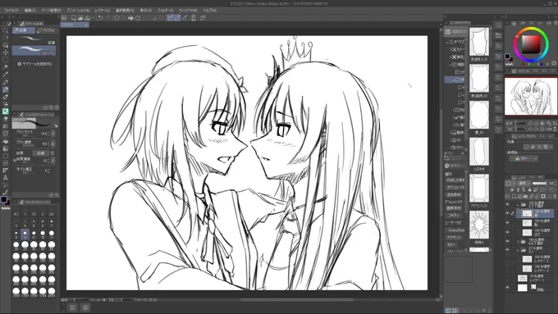
Task: Collapse the 37% layer folder arrow
Action: click(518, 250)
